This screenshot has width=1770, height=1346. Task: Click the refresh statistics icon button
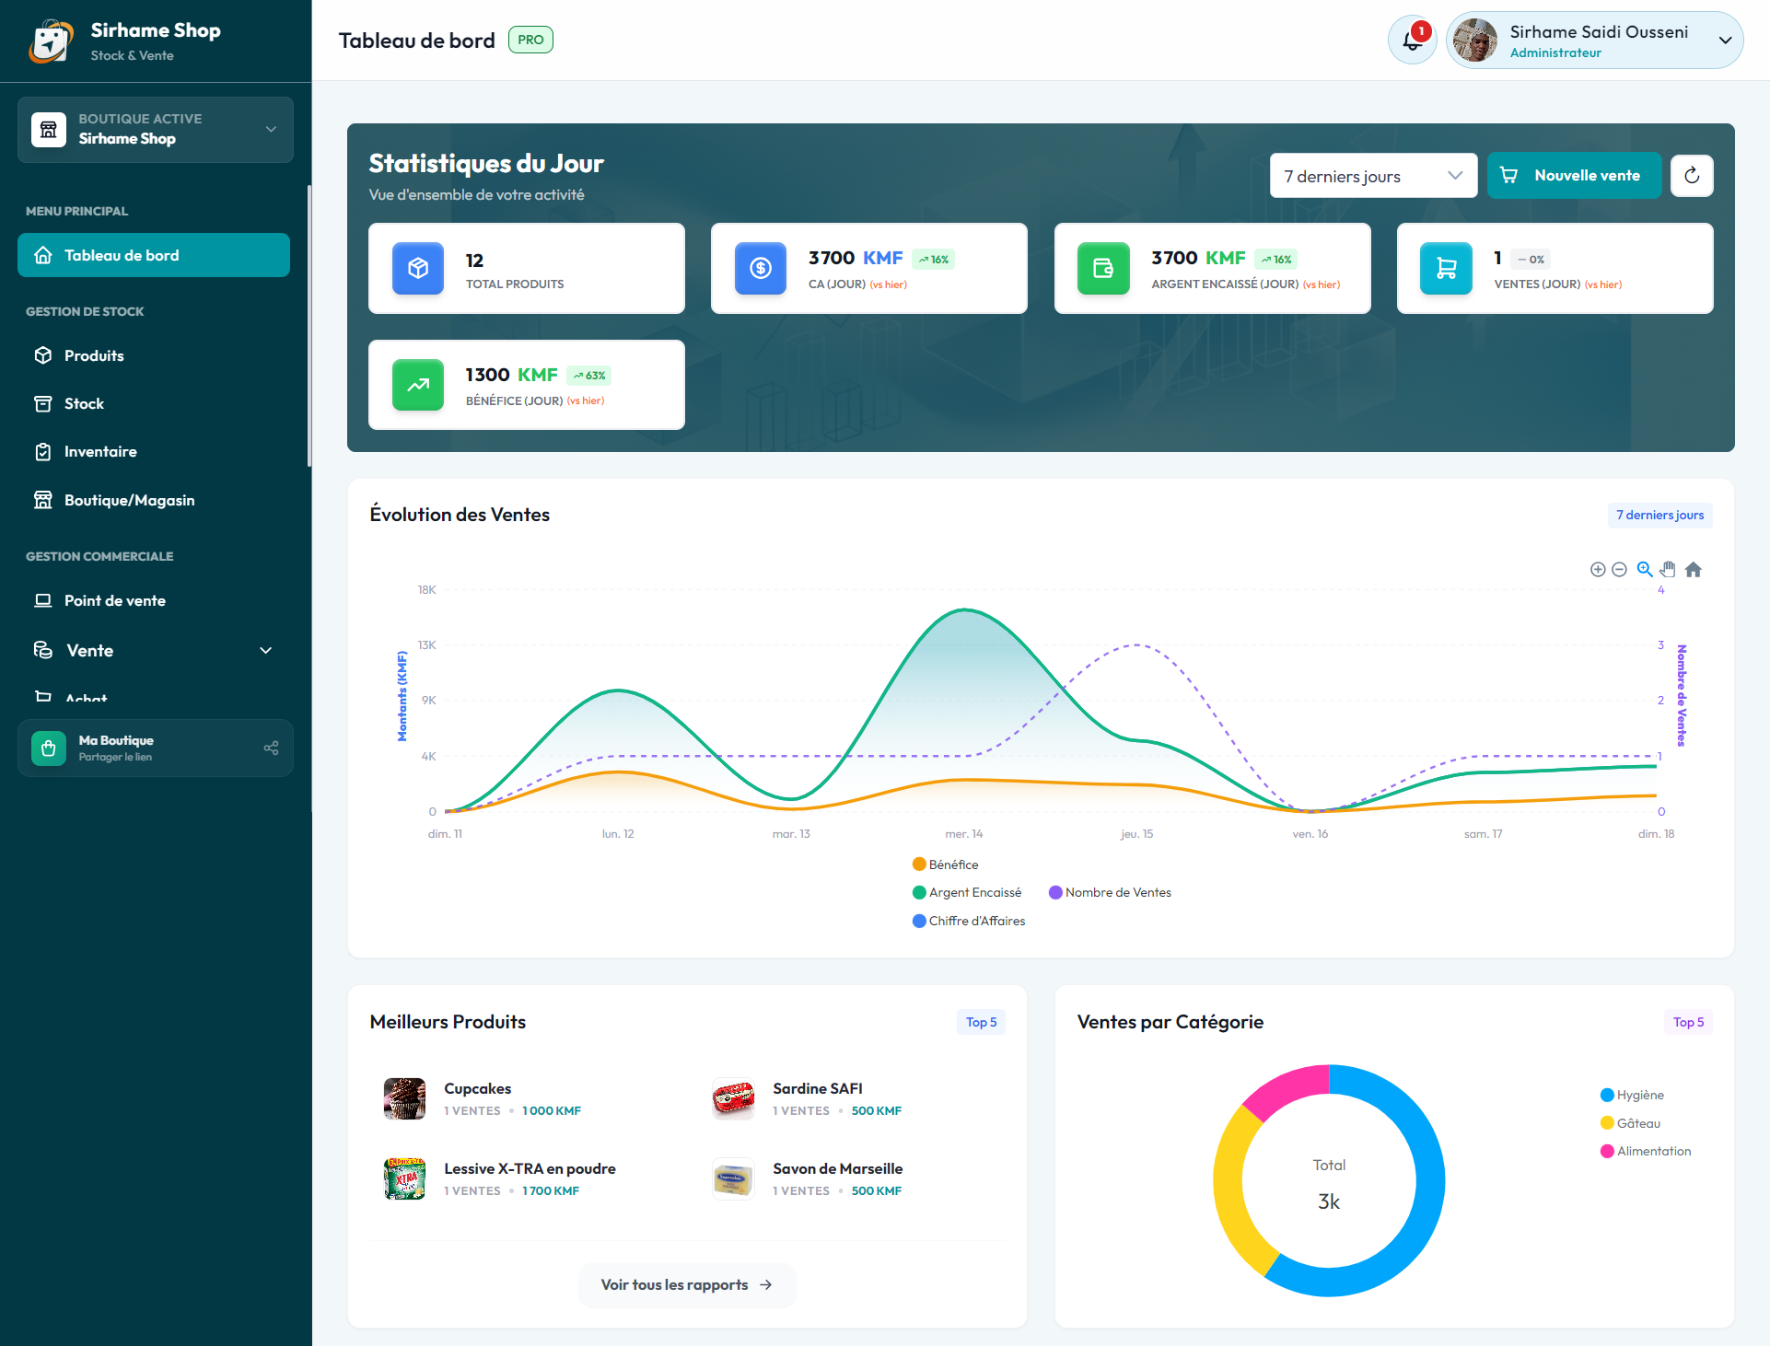pos(1692,176)
